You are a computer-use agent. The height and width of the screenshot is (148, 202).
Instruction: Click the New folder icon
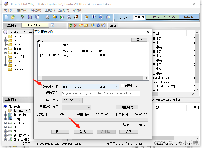[81, 25]
